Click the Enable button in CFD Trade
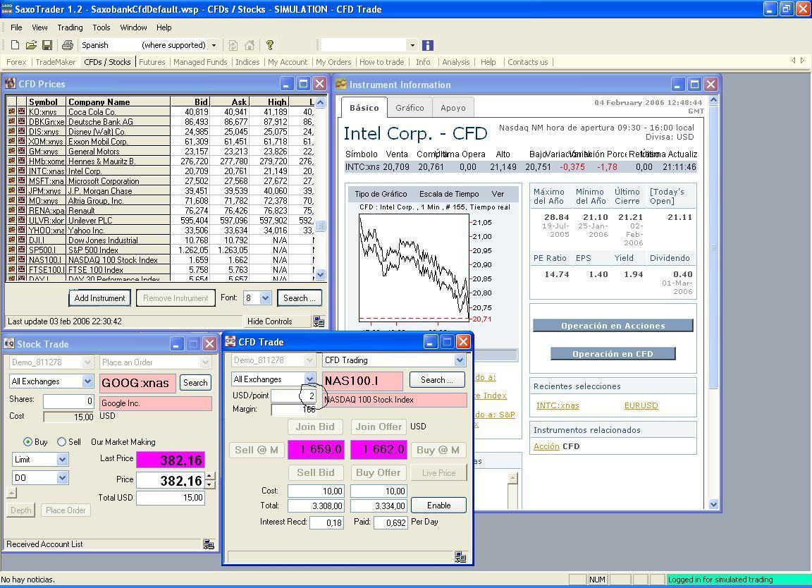 click(438, 505)
